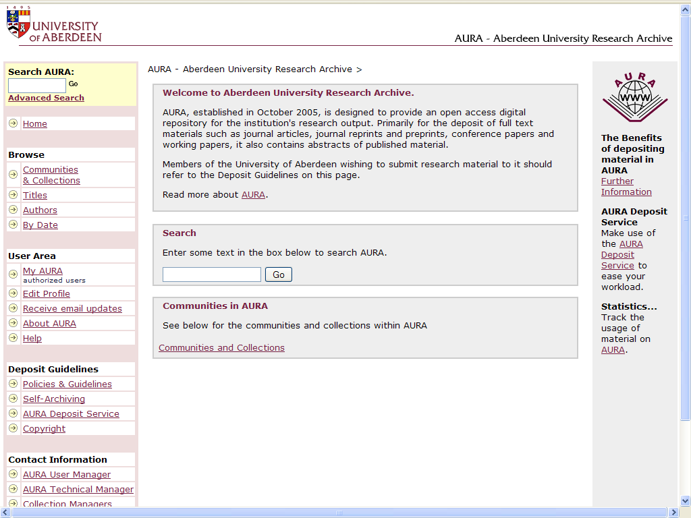
Task: Open Further Information link about depositing benefits
Action: [626, 186]
